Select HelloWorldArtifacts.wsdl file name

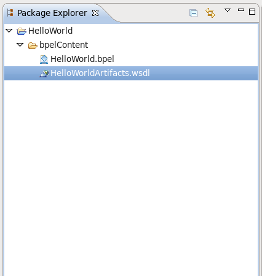pyautogui.click(x=100, y=73)
